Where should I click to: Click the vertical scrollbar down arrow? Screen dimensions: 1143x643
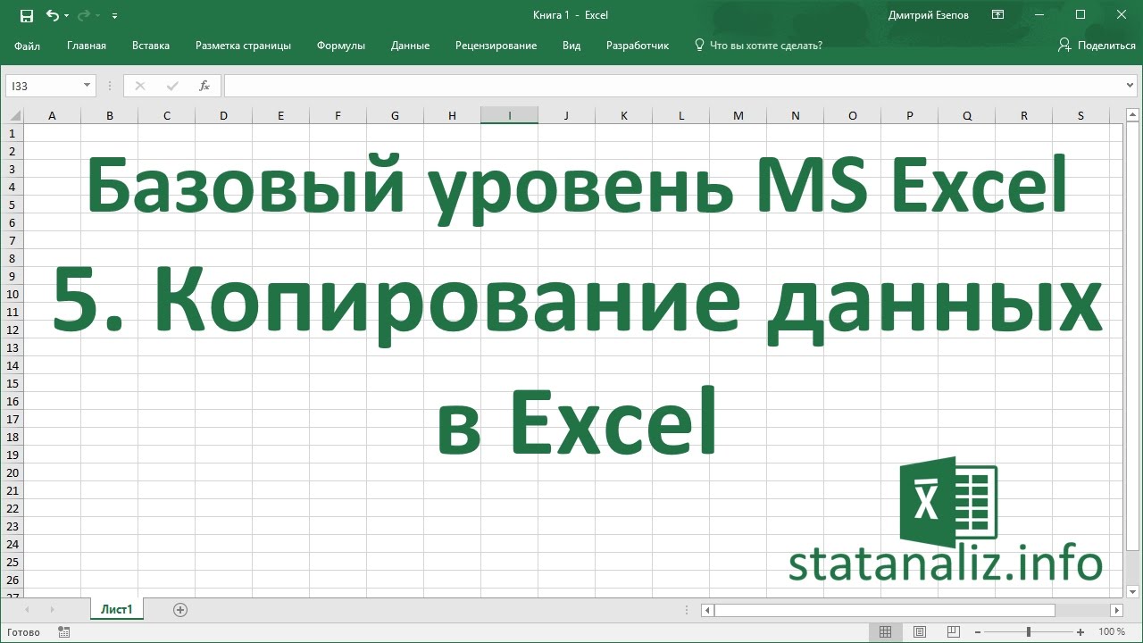(1132, 591)
